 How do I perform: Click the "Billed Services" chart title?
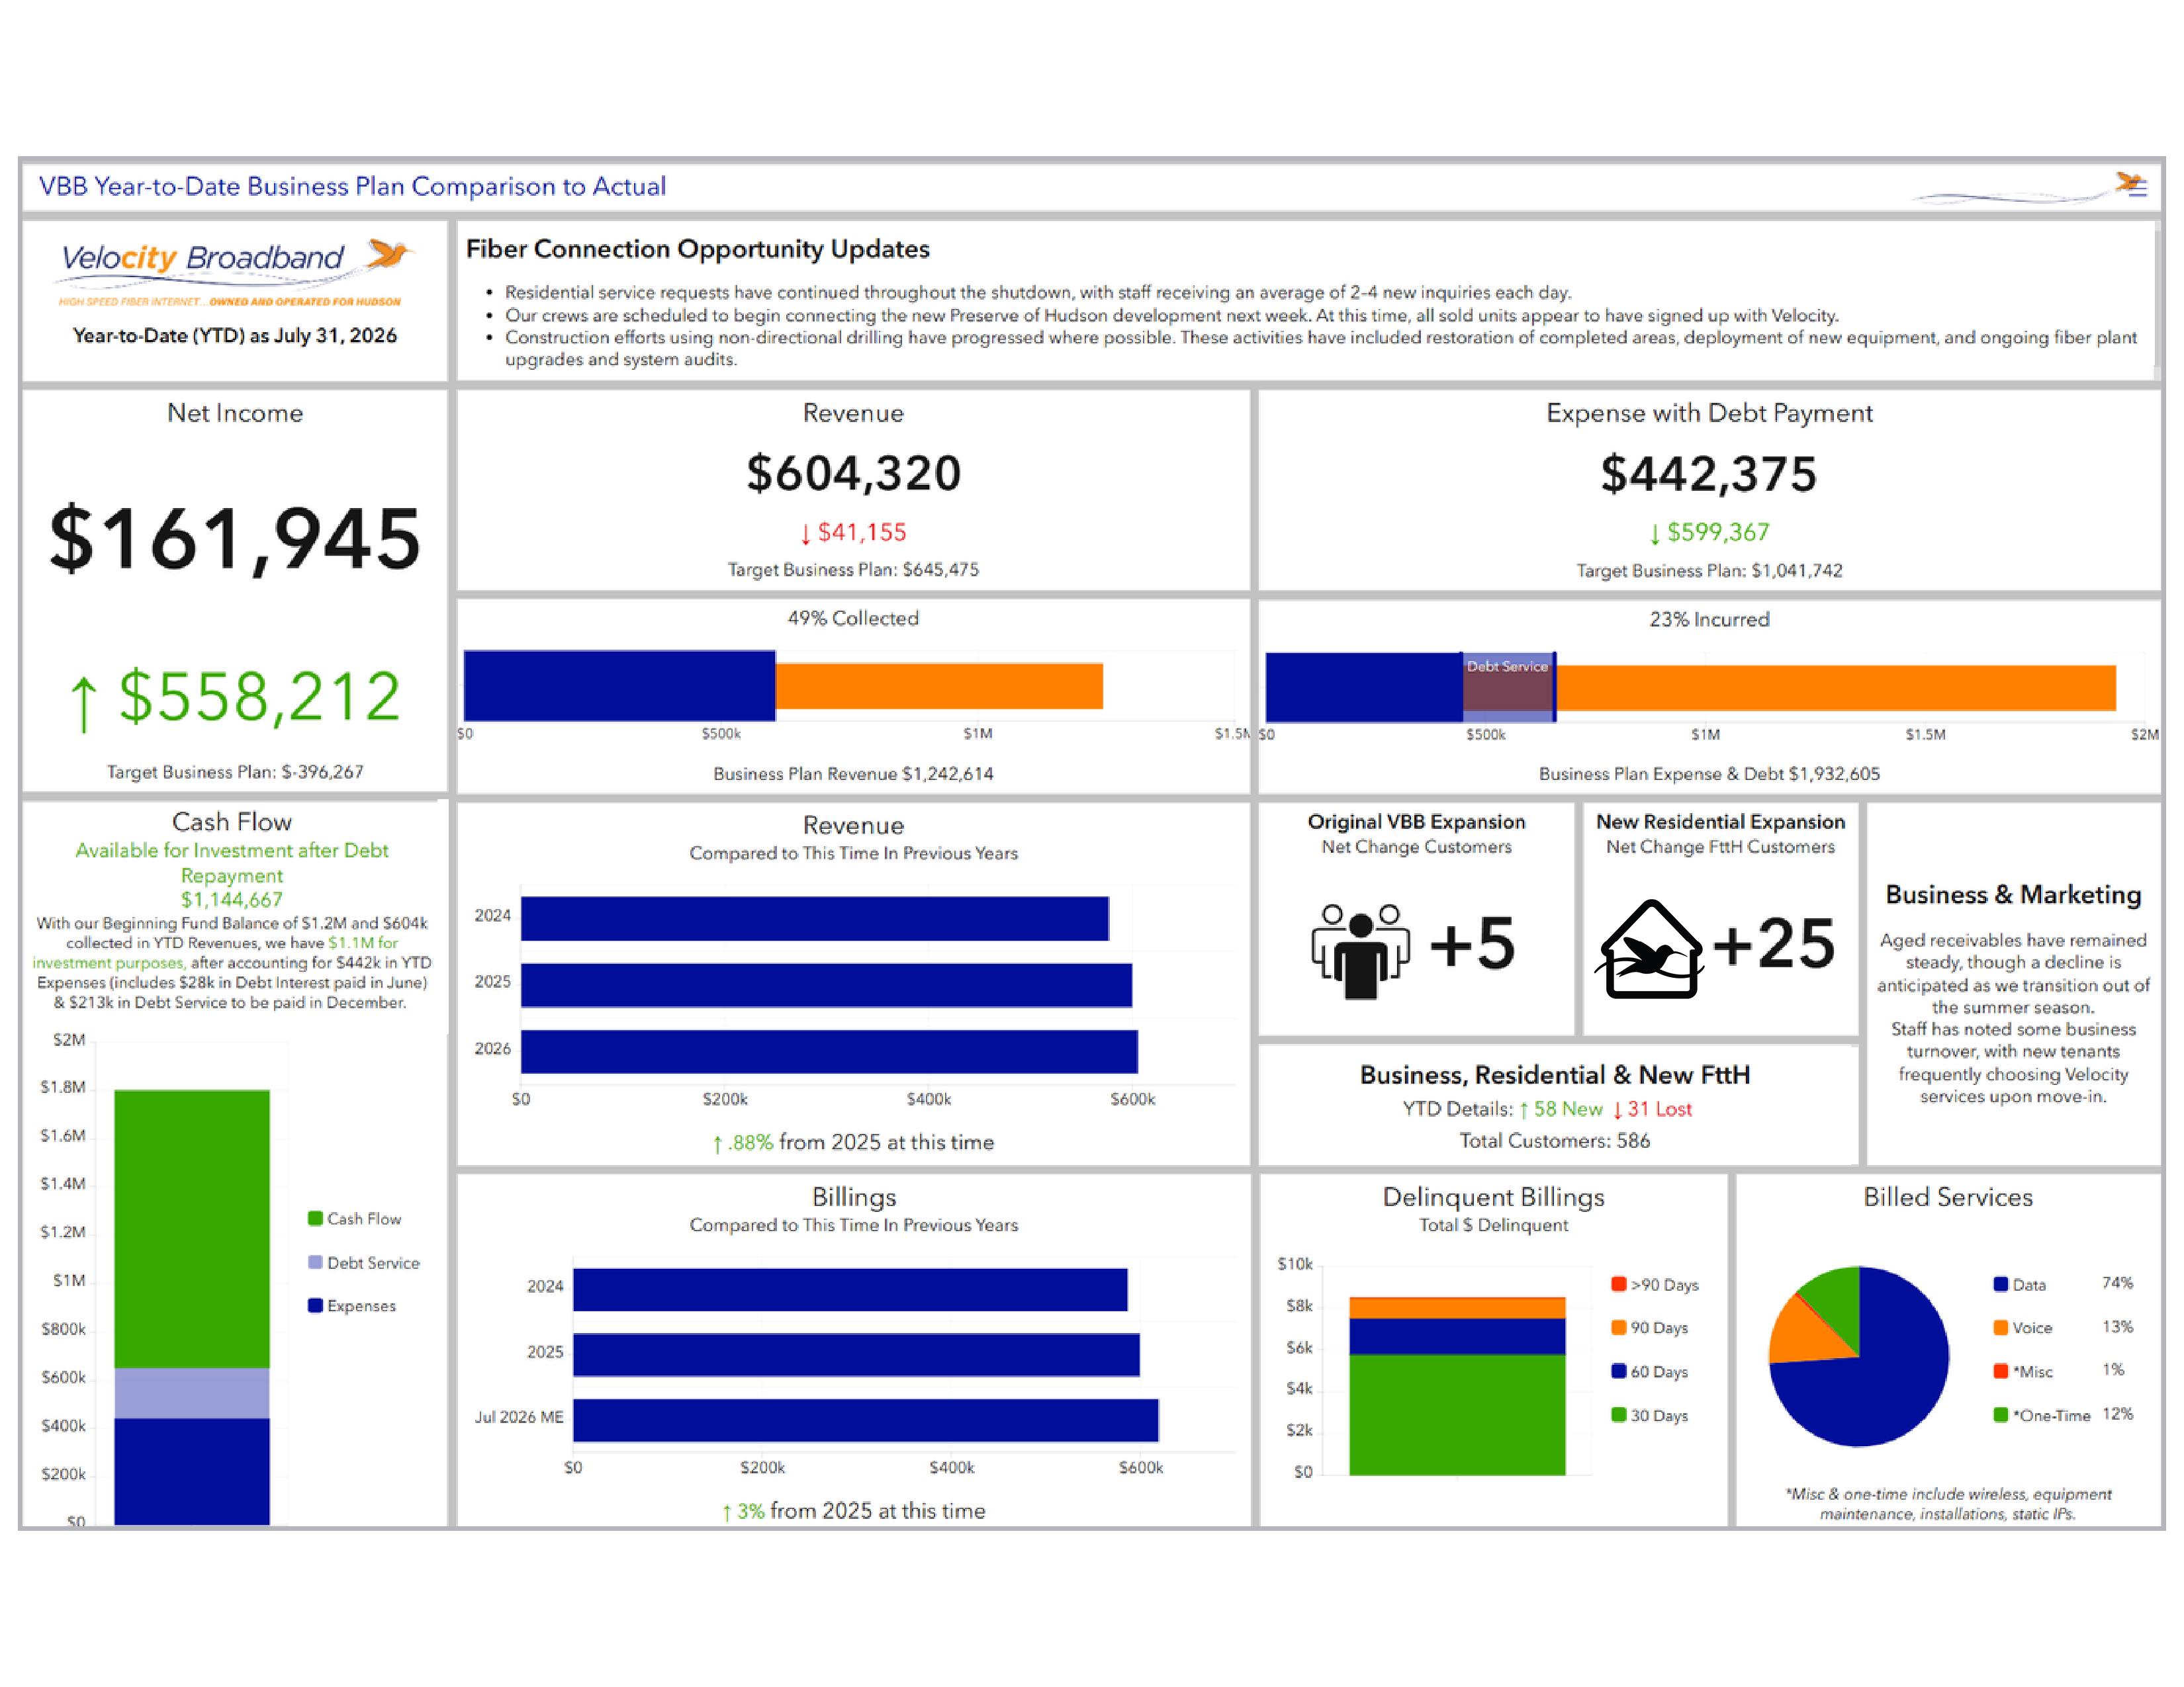coord(1948,1197)
